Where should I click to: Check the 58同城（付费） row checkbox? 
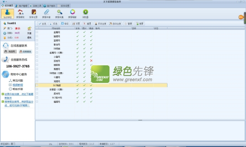[x=37, y=73]
